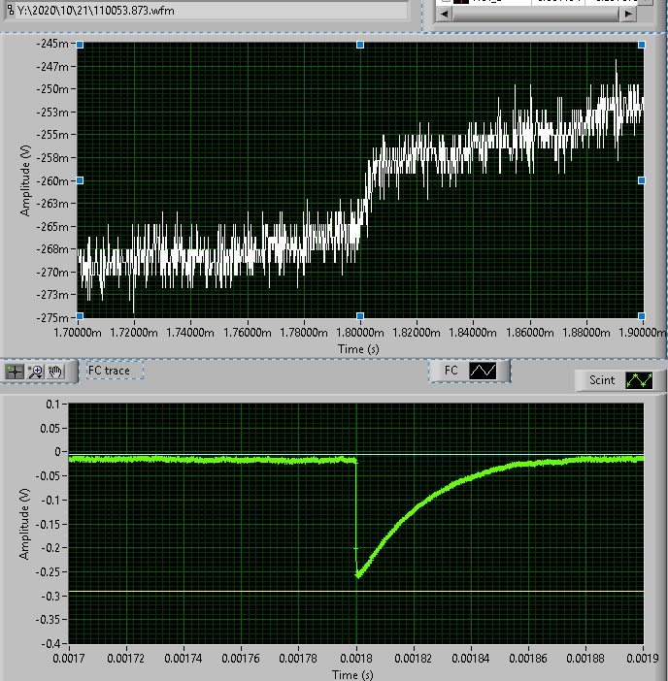Click the -0.4 Y-axis minimum value
The image size is (668, 681).
pyautogui.click(x=51, y=643)
